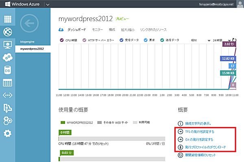Click the Windows Azure logo

click(x=22, y=4)
